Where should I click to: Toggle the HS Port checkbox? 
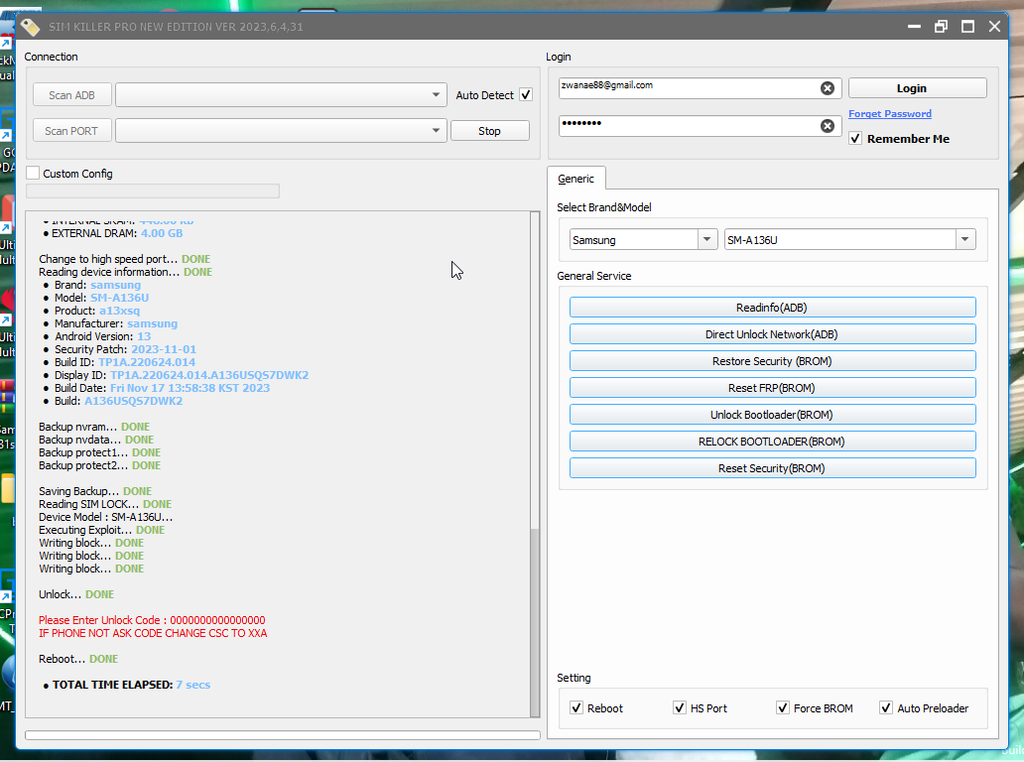[680, 708]
